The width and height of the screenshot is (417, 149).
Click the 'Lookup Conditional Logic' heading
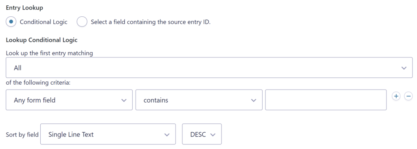(x=42, y=40)
